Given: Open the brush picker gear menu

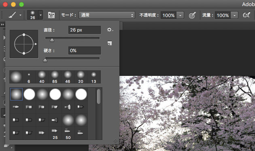Looking at the screenshot, I should [110, 30].
